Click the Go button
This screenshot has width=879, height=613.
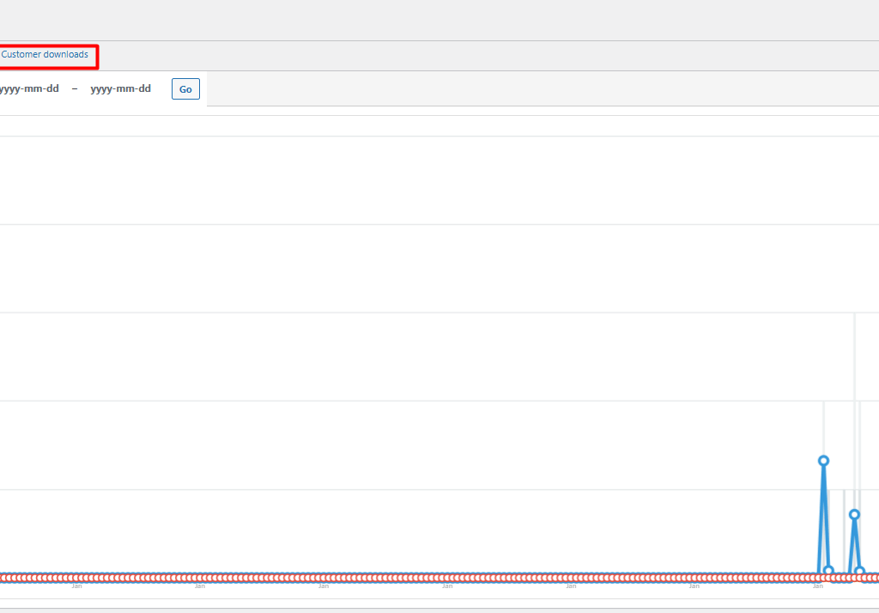pyautogui.click(x=185, y=89)
